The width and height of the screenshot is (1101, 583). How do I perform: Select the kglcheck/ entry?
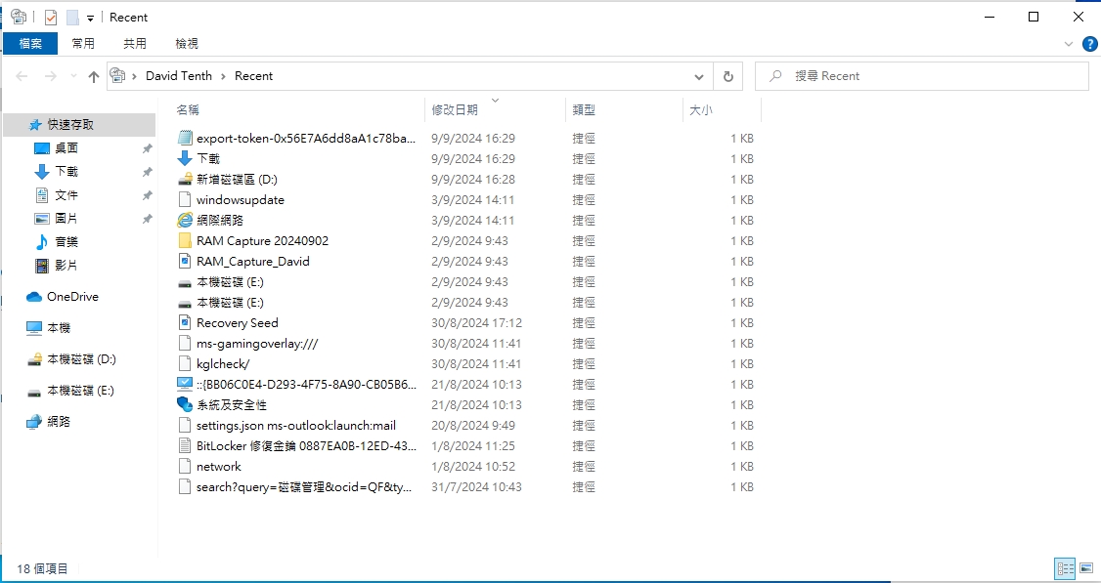coord(223,363)
